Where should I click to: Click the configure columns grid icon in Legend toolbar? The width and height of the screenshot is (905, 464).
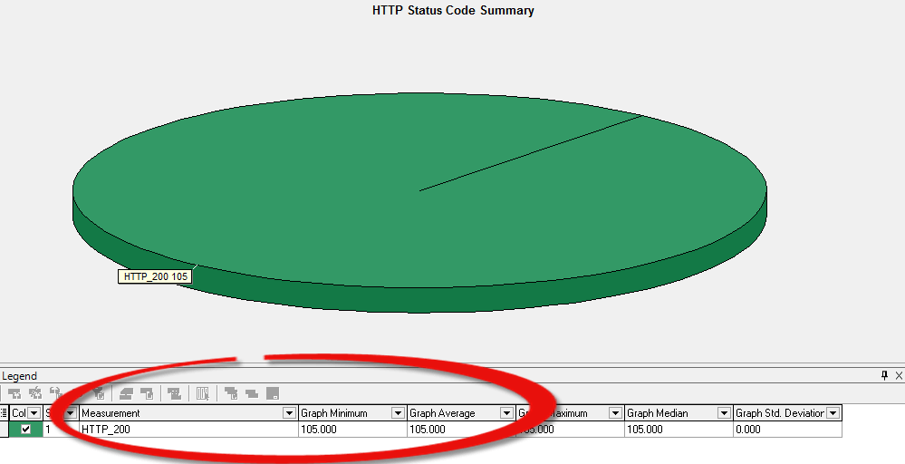(x=203, y=393)
